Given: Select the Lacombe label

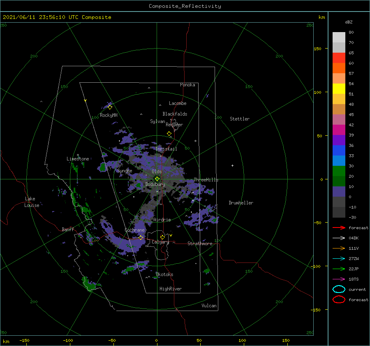Looking at the screenshot, I should (x=178, y=103).
